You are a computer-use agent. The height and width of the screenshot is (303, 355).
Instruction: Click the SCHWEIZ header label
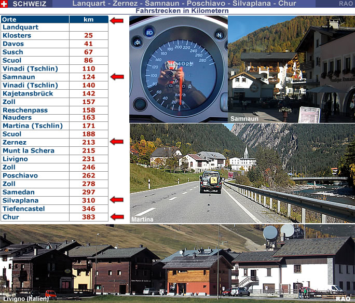tap(30, 4)
